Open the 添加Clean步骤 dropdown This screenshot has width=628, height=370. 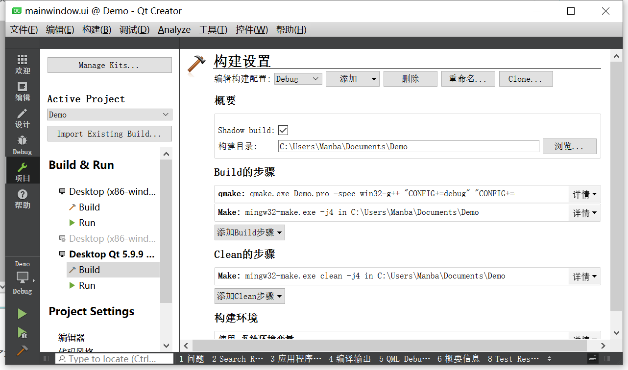tap(250, 296)
